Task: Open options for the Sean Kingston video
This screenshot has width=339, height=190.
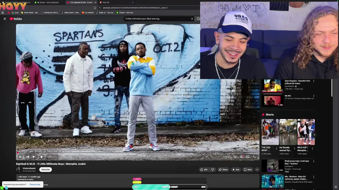Action: pos(314,81)
